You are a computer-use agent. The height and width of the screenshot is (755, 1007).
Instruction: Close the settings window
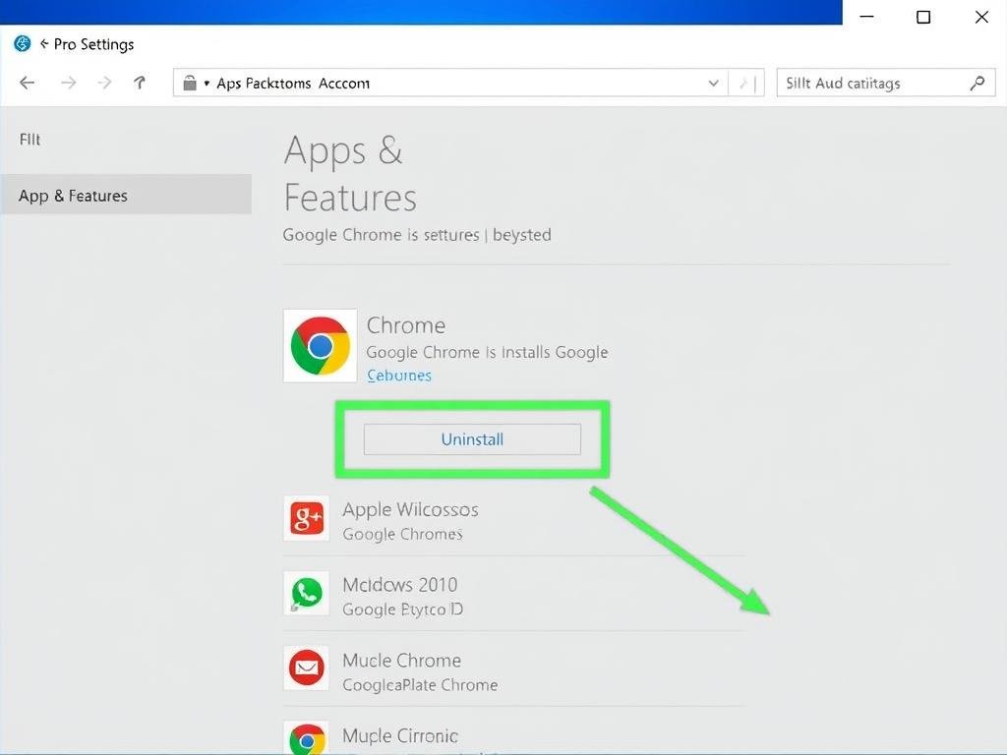981,17
